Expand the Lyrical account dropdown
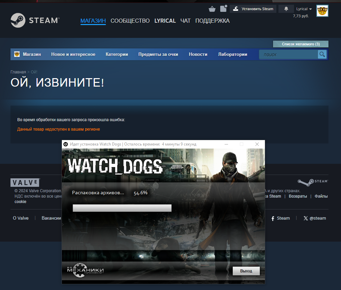Viewport: 341px width, 290px height. point(304,9)
